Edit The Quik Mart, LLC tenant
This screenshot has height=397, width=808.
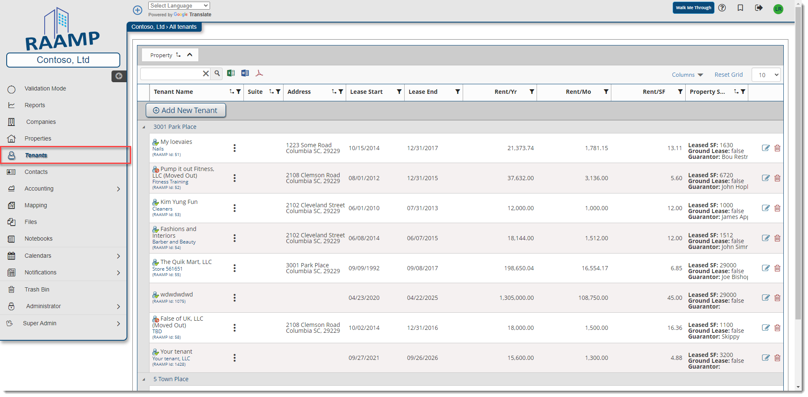(x=766, y=268)
